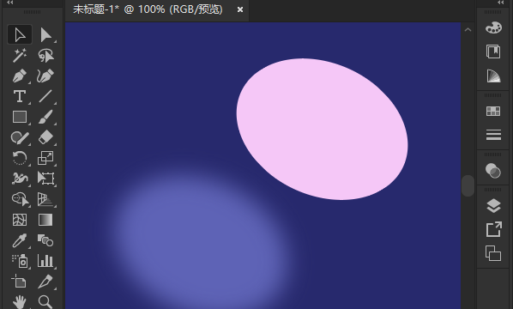Open the Transparency overlapping circles panel
This screenshot has height=309, width=513.
click(x=493, y=171)
